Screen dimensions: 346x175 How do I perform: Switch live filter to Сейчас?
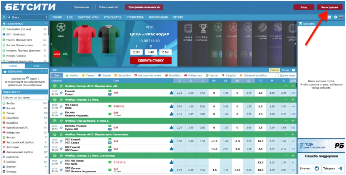[274, 70]
